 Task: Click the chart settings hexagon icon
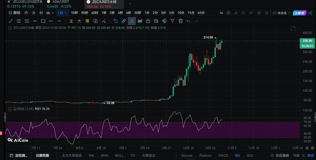pos(259,13)
